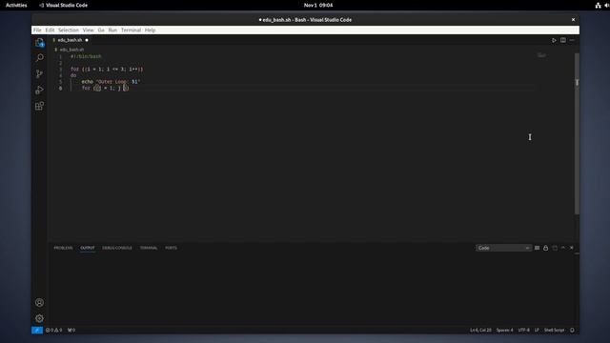Open the File menu

pyautogui.click(x=37, y=30)
